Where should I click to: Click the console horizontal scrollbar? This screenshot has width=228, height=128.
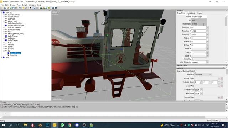[104, 117]
